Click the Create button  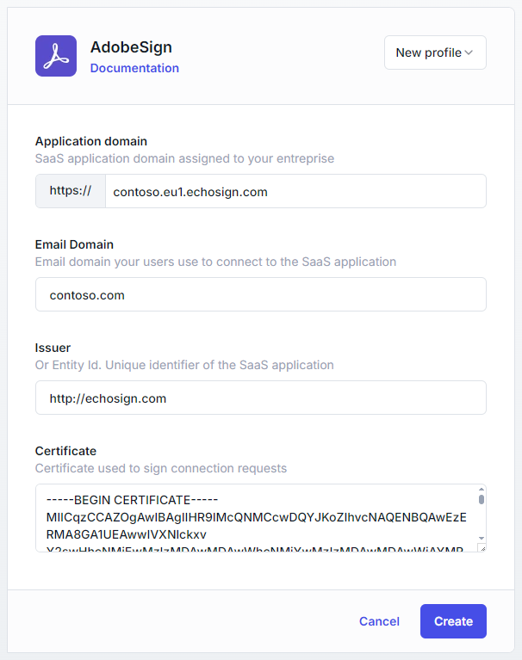453,621
